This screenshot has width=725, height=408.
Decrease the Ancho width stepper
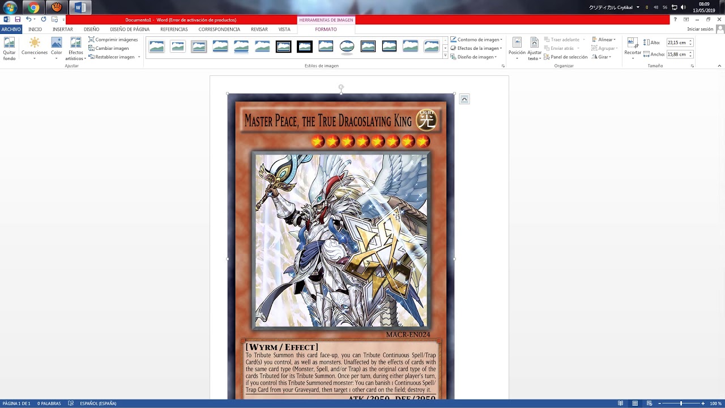691,56
